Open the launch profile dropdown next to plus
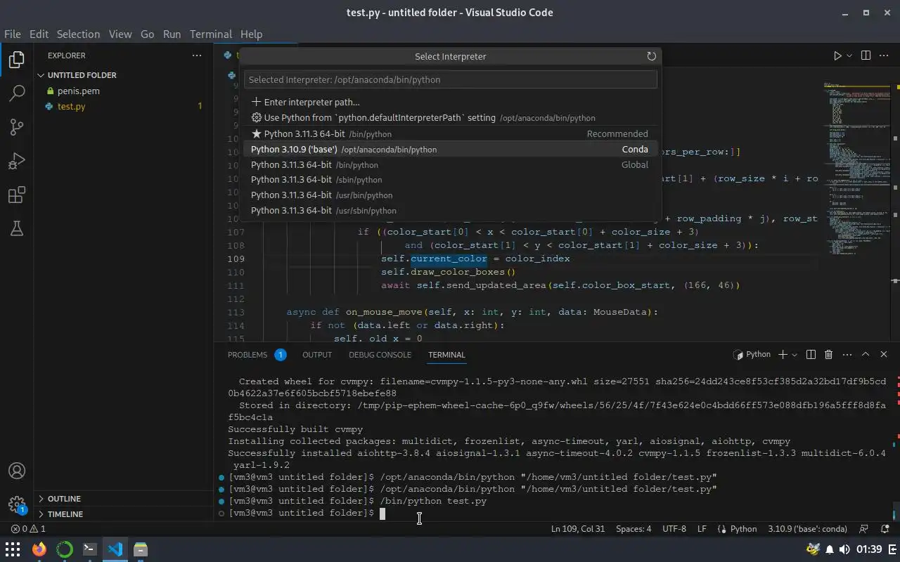 tap(795, 355)
